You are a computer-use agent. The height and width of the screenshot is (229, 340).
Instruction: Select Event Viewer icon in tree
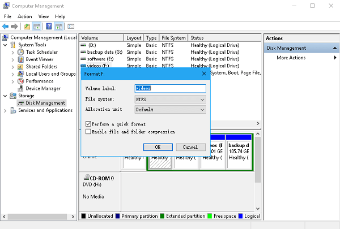tap(21, 59)
